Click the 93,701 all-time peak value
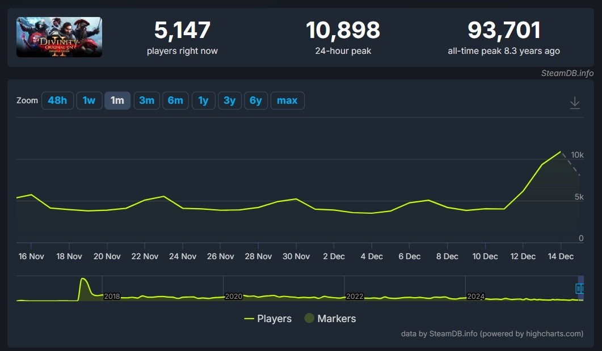Screen dimensions: 602x351 [x=504, y=30]
